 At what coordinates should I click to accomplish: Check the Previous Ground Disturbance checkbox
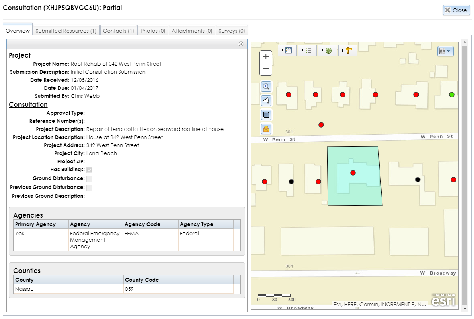tap(89, 187)
